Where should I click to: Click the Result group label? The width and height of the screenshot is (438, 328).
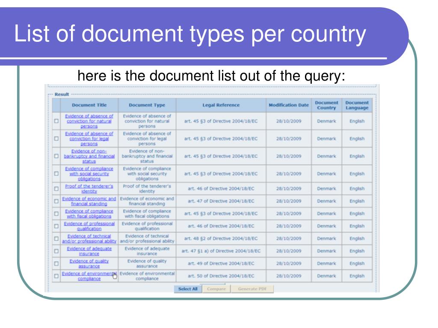point(62,94)
